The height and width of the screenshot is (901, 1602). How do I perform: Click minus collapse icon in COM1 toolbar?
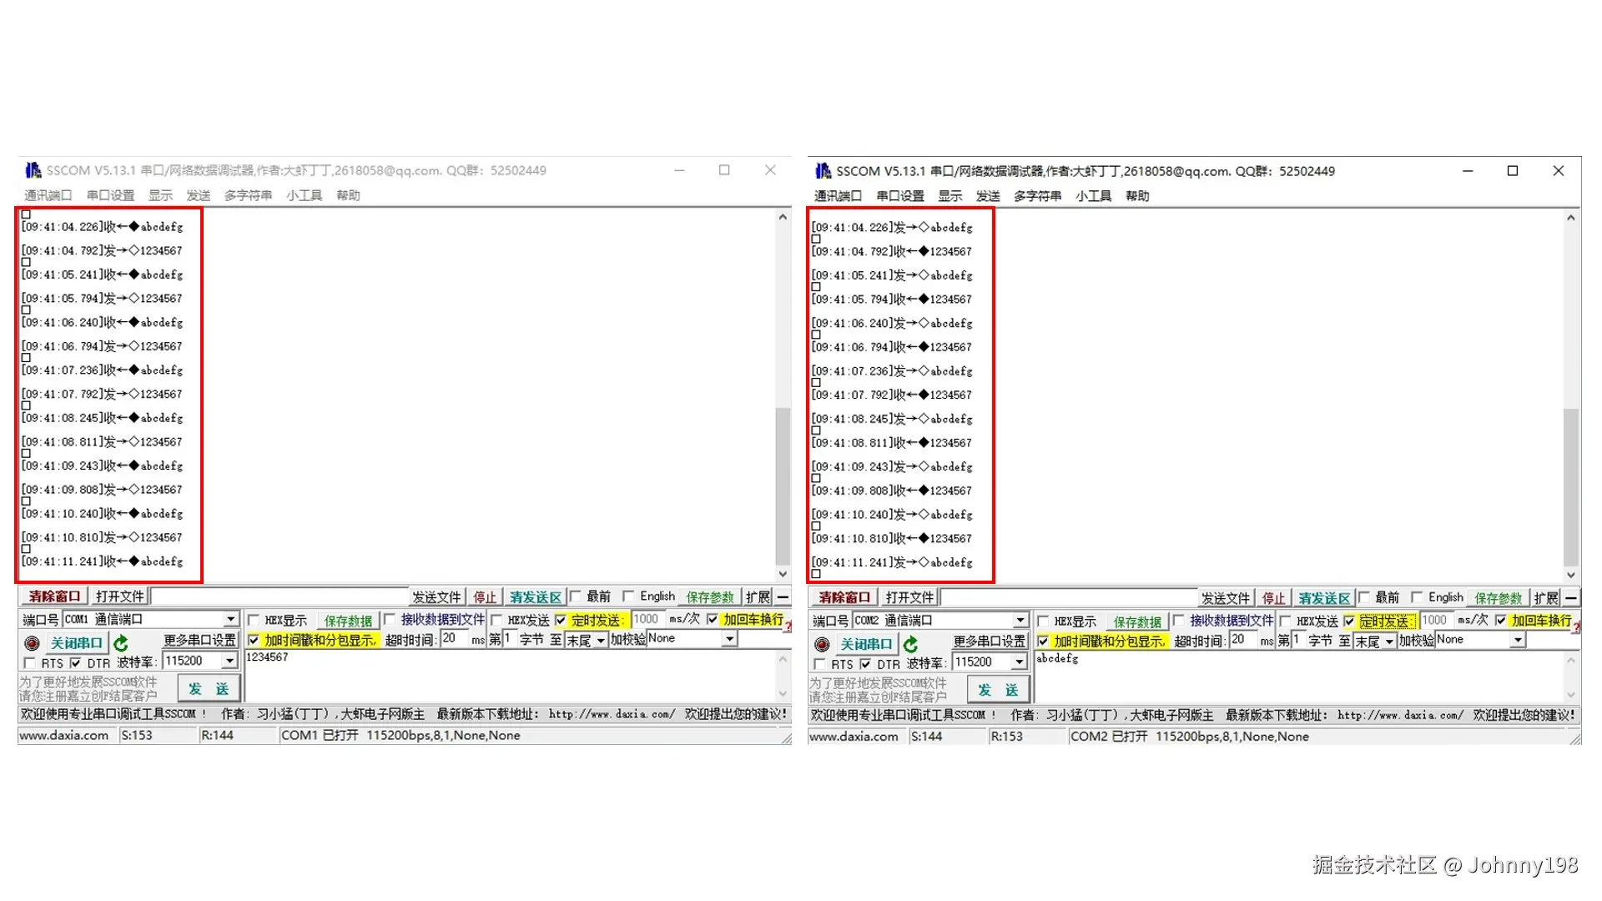(x=783, y=597)
